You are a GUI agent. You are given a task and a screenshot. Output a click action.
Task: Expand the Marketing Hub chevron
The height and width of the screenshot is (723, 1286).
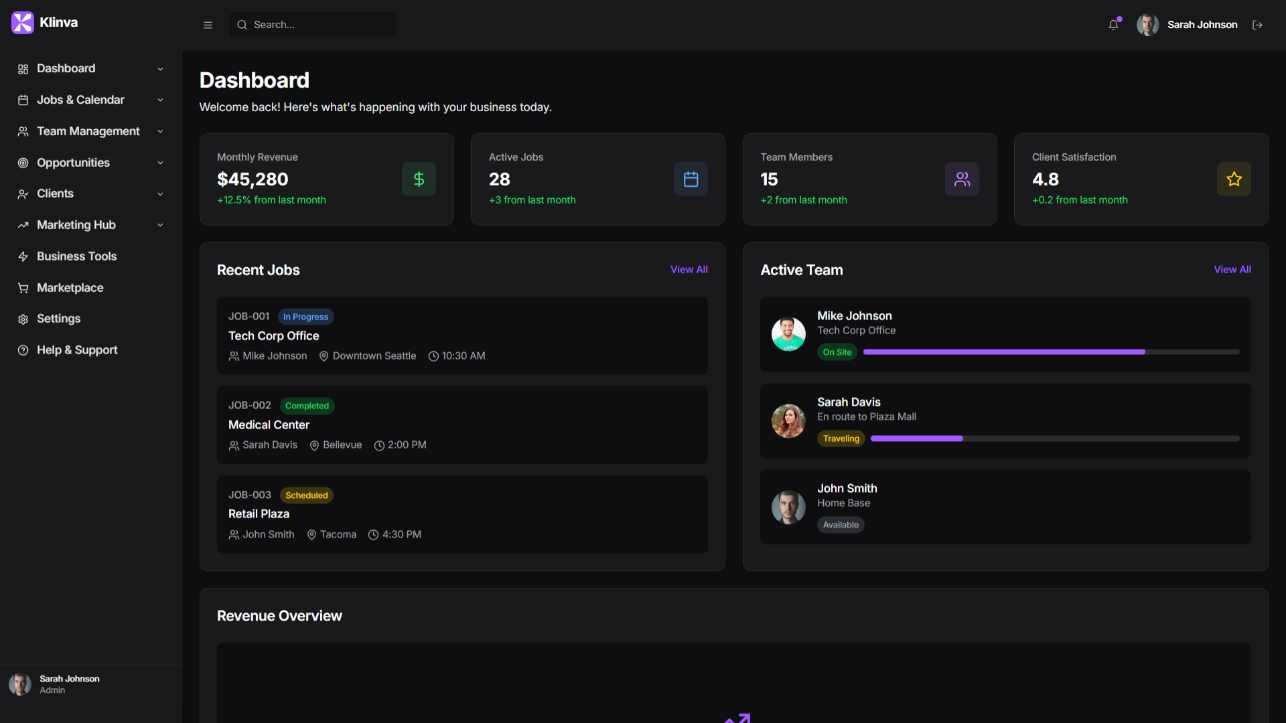(160, 225)
